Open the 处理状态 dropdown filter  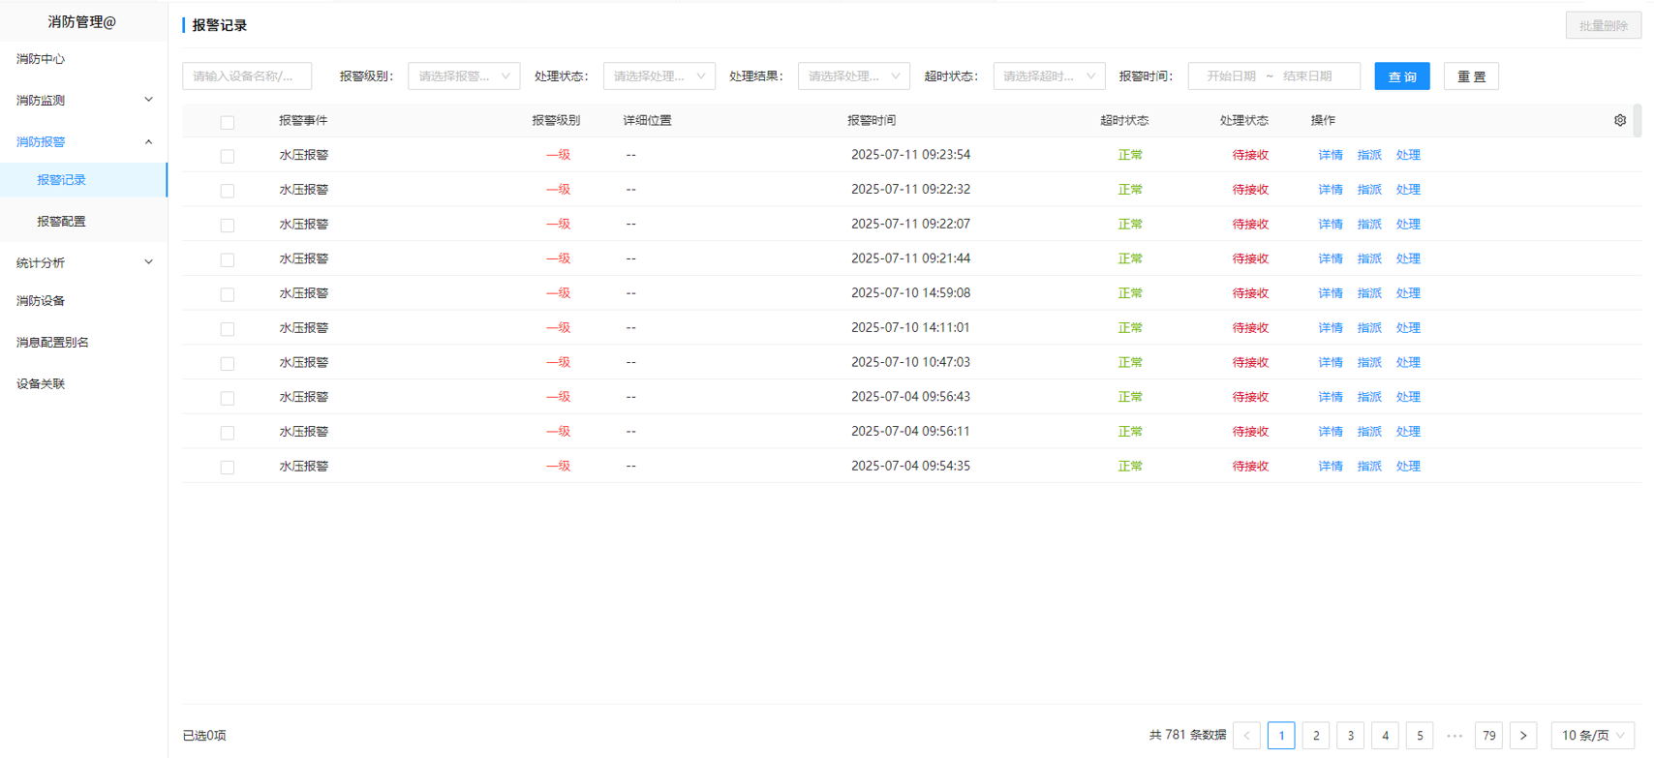(x=659, y=76)
